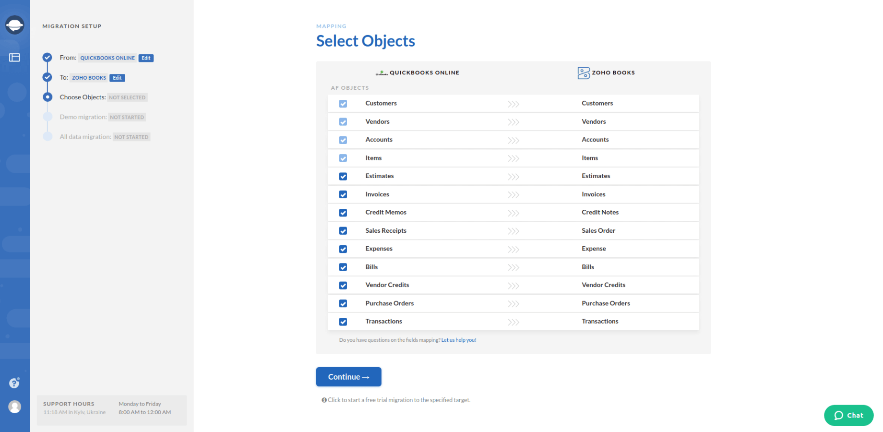The width and height of the screenshot is (883, 432).
Task: Click Continue to start migration
Action: point(348,377)
